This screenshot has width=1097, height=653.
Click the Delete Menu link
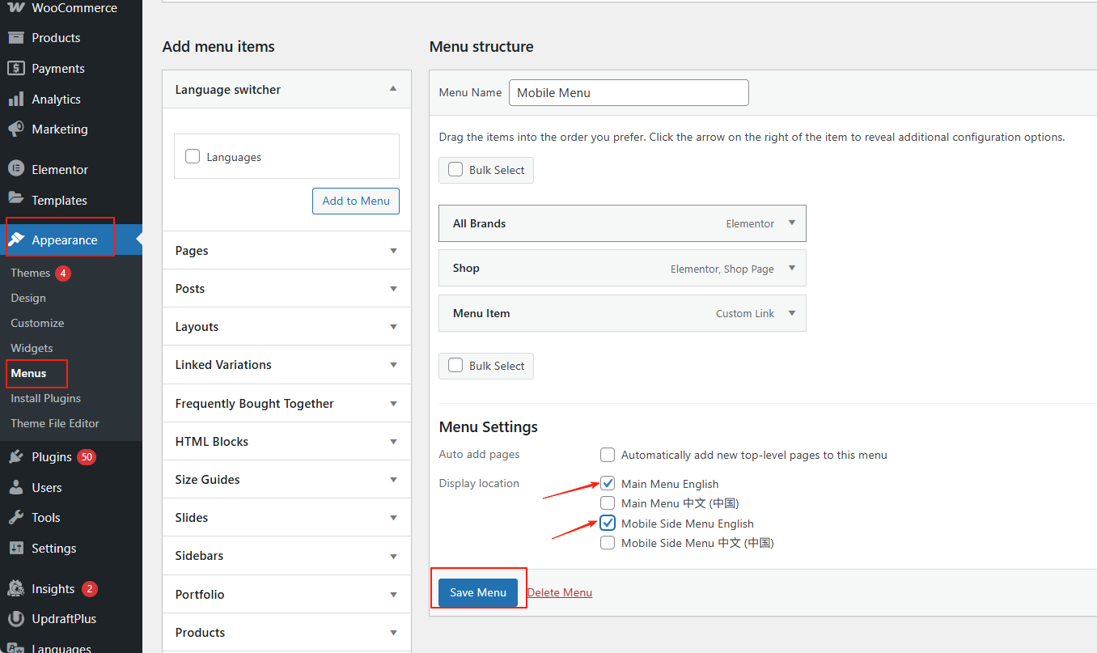(560, 592)
